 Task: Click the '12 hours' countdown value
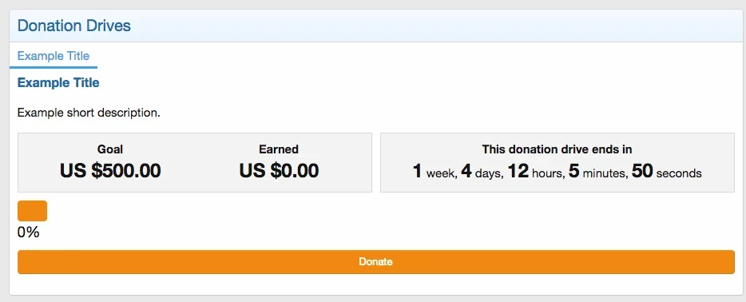pos(536,172)
